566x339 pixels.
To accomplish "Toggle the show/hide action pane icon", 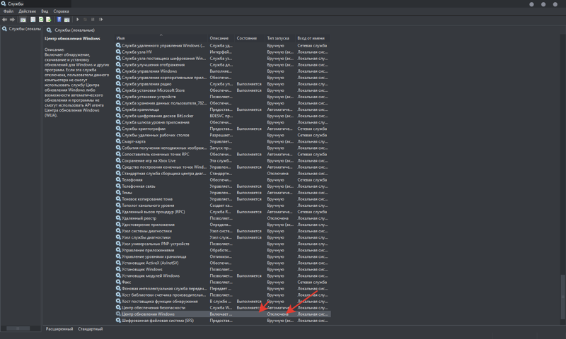I will coord(67,20).
